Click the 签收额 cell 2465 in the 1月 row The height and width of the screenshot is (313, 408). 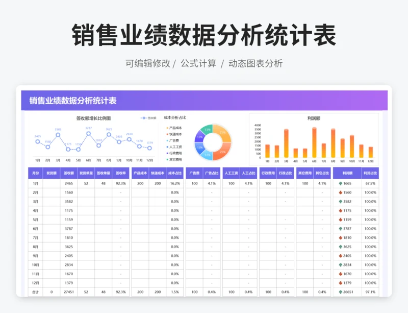pos(69,183)
